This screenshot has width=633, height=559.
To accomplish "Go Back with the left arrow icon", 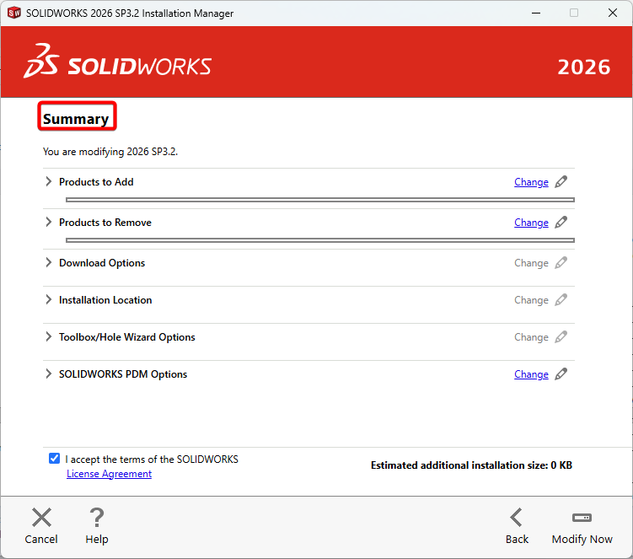I will (x=517, y=518).
